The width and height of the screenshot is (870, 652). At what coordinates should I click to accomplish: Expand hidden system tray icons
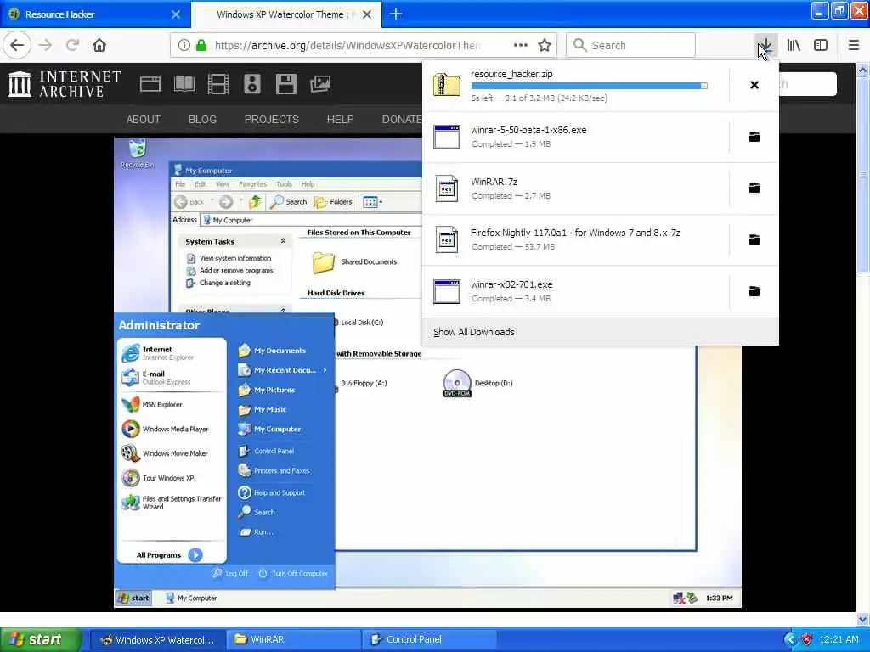[x=790, y=639]
